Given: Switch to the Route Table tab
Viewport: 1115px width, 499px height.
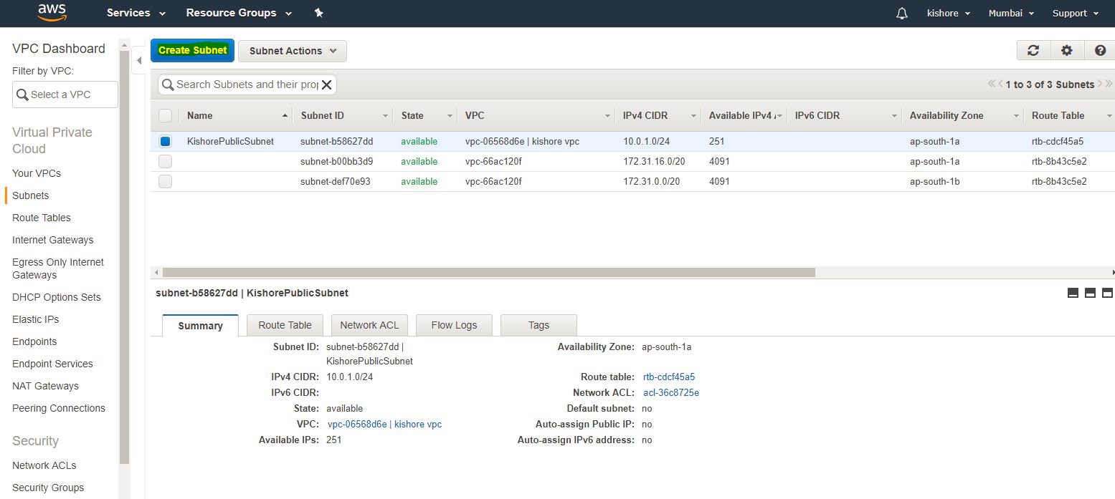Looking at the screenshot, I should [x=285, y=325].
